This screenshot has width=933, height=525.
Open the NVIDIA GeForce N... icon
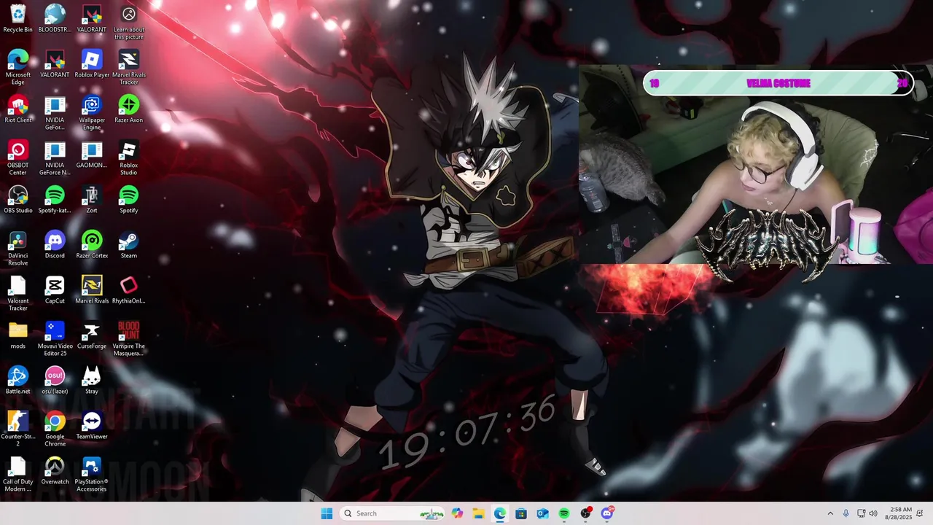point(55,158)
